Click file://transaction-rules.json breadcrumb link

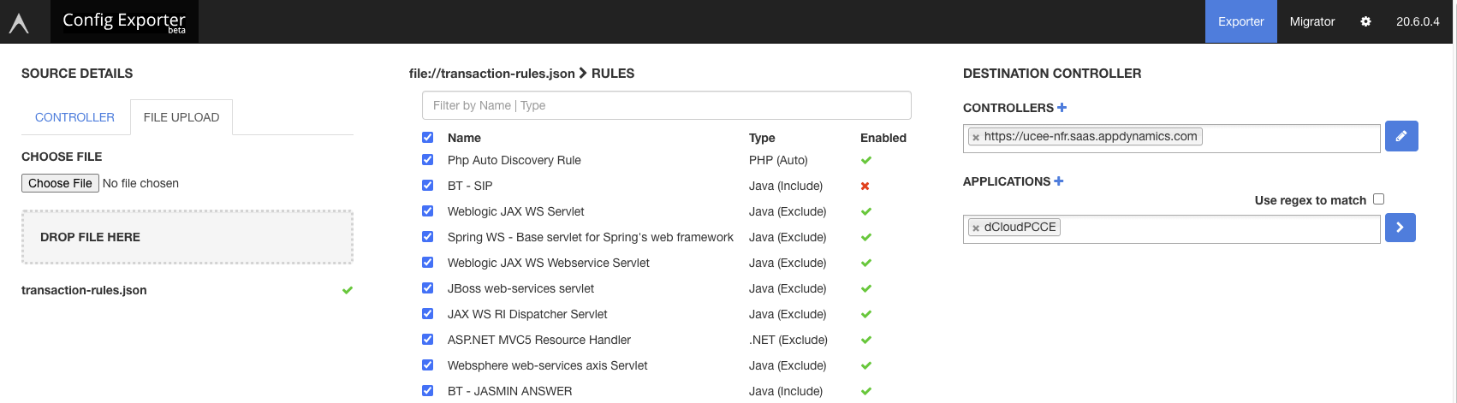pyautogui.click(x=492, y=73)
